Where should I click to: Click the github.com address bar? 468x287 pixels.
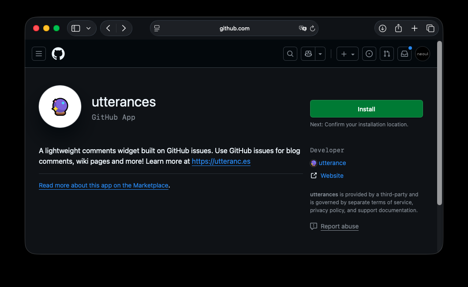coord(234,28)
